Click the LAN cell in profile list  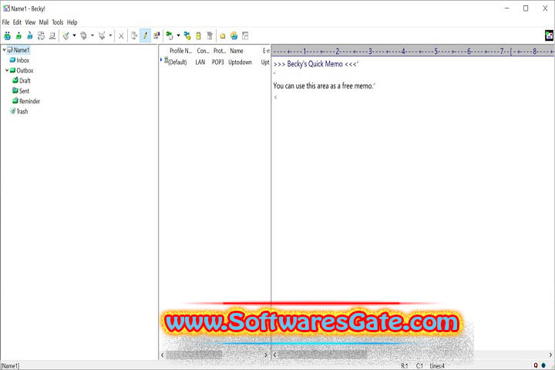click(200, 62)
